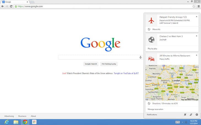Open File Explorer from the taskbar
The height and width of the screenshot is (125, 201).
pyautogui.click(x=16, y=122)
